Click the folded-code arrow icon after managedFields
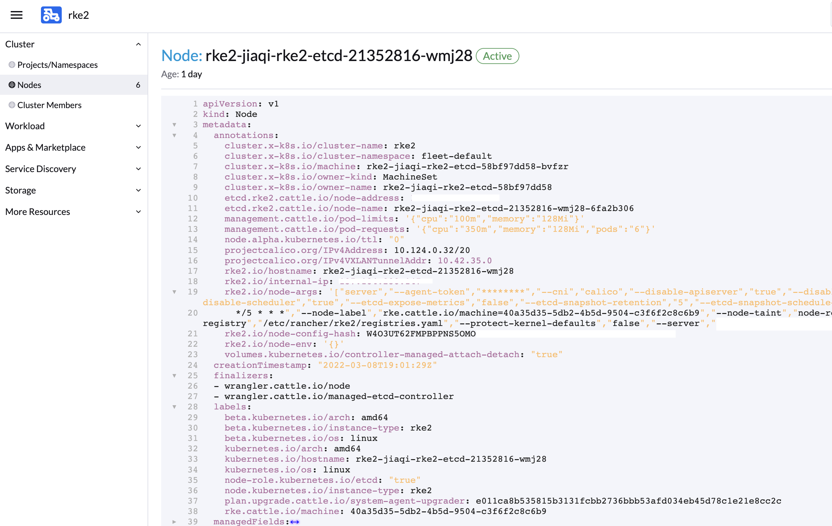This screenshot has height=526, width=832. click(x=295, y=522)
